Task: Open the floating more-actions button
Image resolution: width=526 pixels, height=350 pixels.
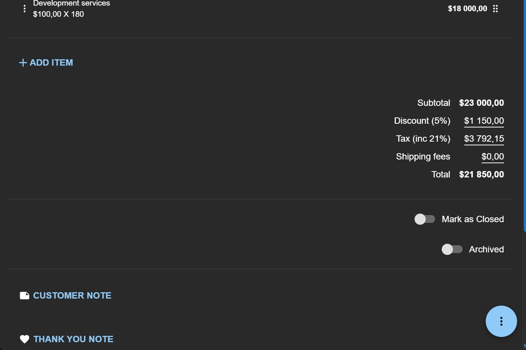Action: tap(501, 321)
